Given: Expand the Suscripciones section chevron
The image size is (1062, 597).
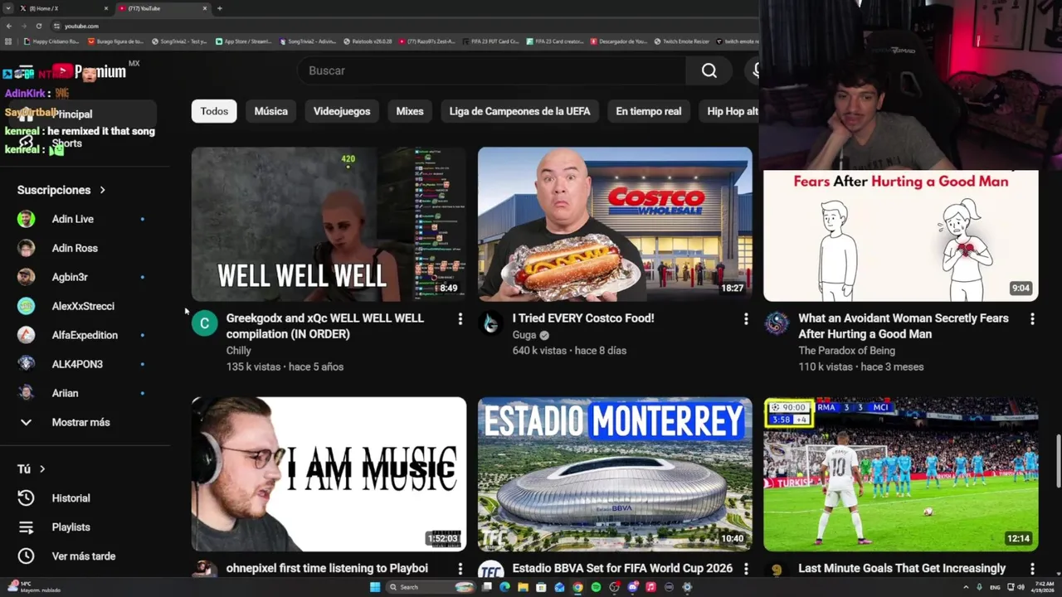Looking at the screenshot, I should [x=102, y=190].
